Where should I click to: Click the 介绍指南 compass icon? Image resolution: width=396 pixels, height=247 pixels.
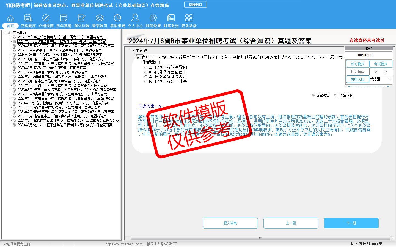[46, 18]
